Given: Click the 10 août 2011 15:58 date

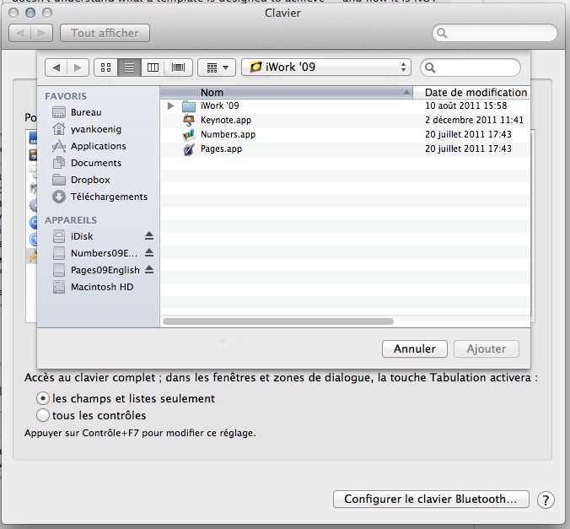Looking at the screenshot, I should click(465, 105).
